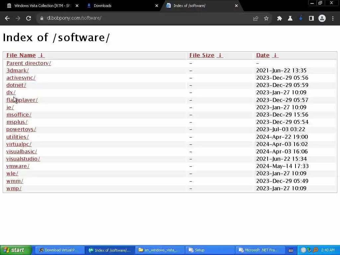This screenshot has height=255, width=340.
Task: Open the msplus folder
Action: [17, 122]
